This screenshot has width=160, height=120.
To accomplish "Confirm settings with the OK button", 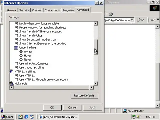I will pos(52,107).
